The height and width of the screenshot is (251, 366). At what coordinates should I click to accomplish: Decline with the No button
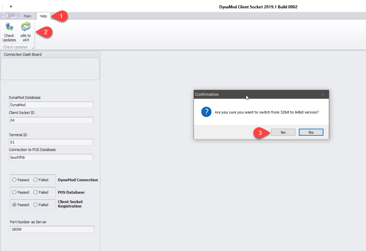pyautogui.click(x=311, y=132)
